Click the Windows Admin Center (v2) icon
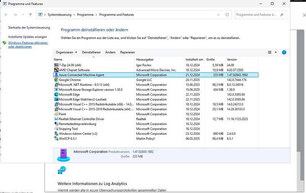The width and height of the screenshot is (306, 193). click(56, 134)
